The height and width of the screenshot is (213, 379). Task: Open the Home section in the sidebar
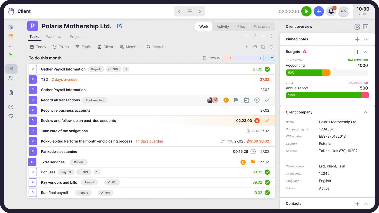click(x=11, y=26)
